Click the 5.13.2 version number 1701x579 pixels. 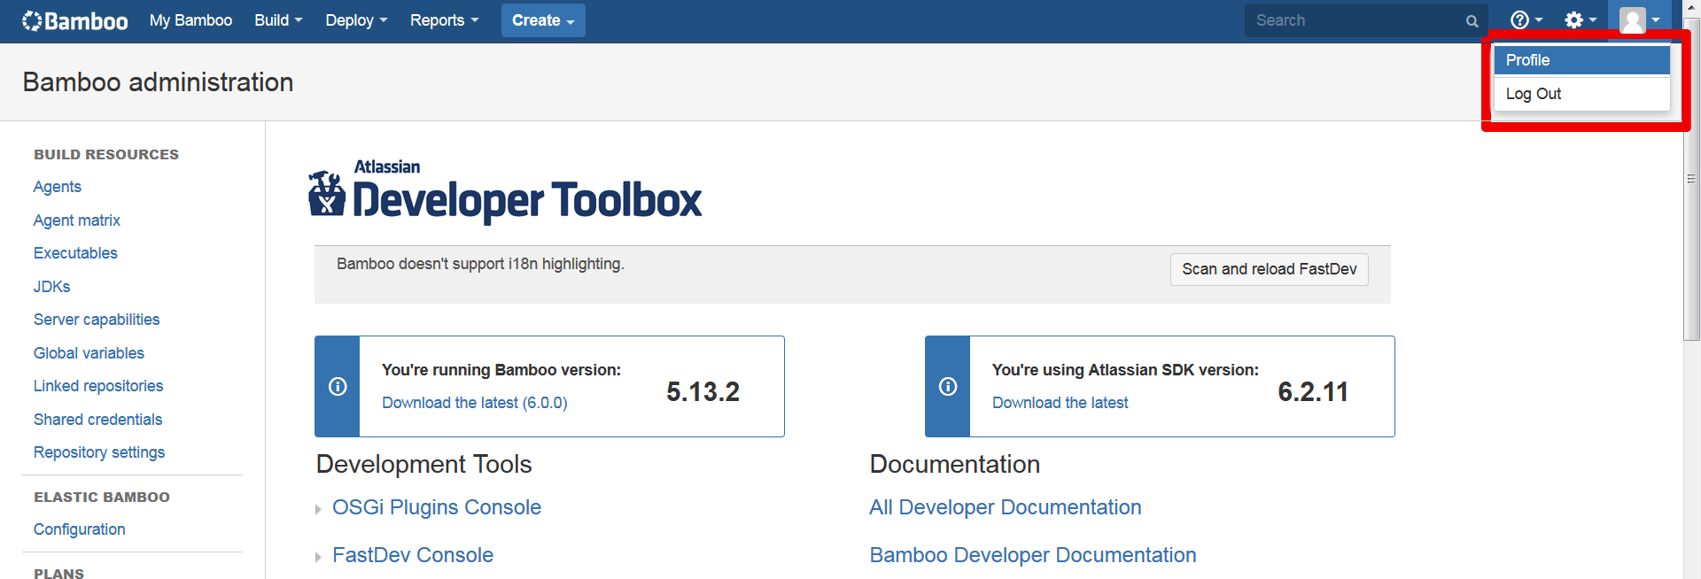(703, 391)
